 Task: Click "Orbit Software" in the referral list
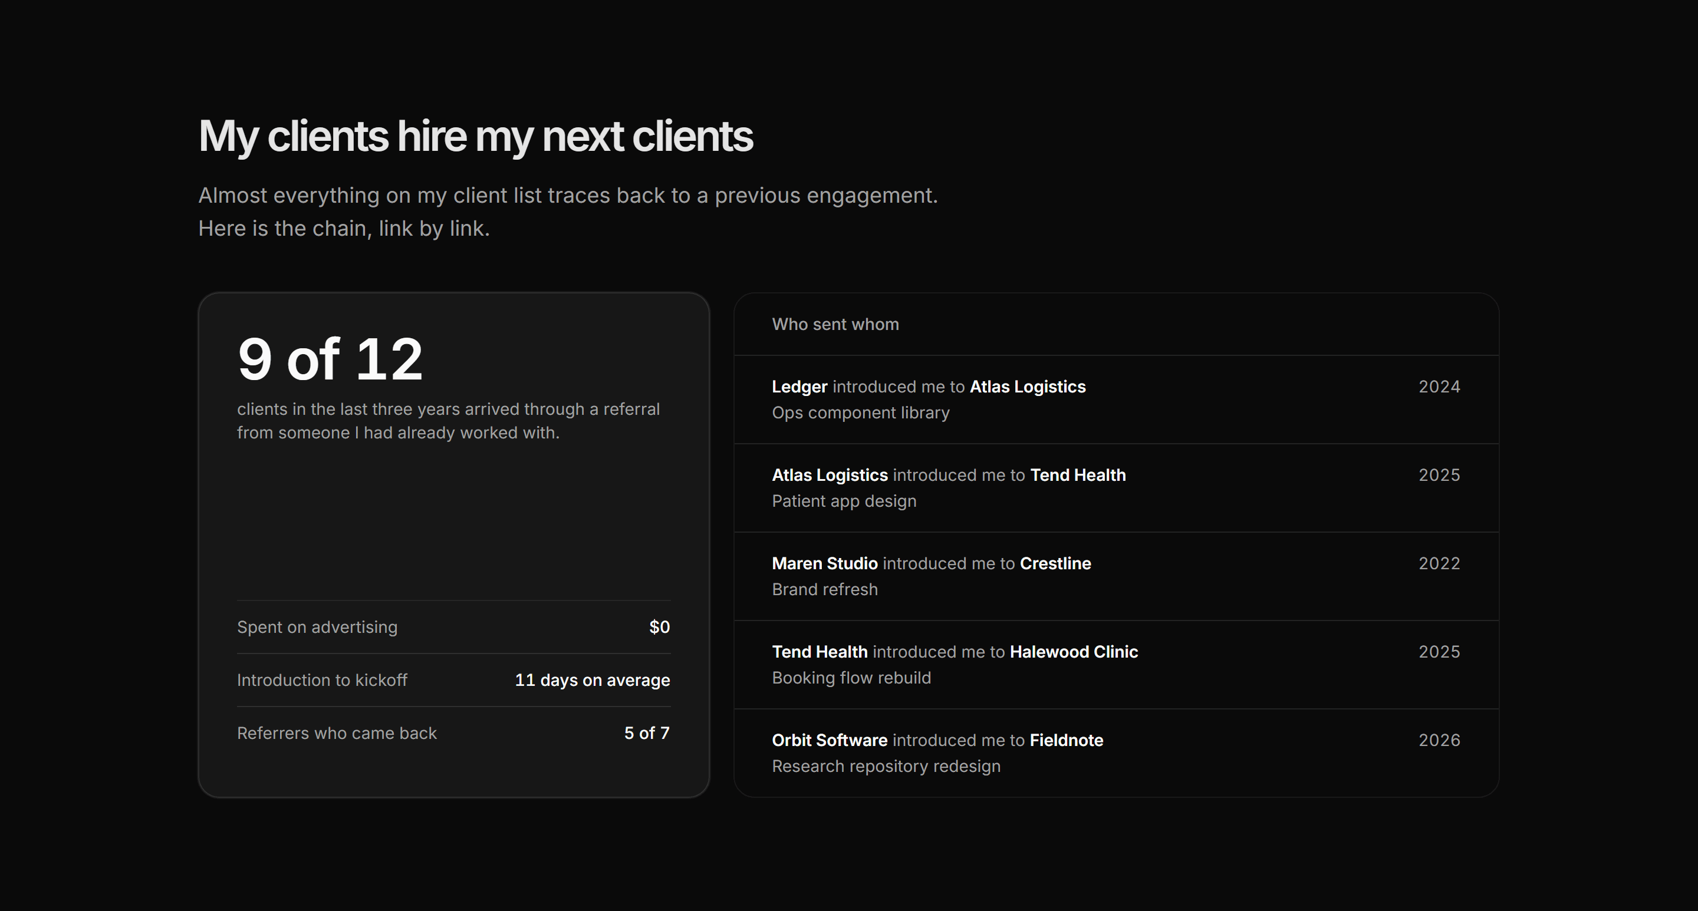tap(830, 740)
